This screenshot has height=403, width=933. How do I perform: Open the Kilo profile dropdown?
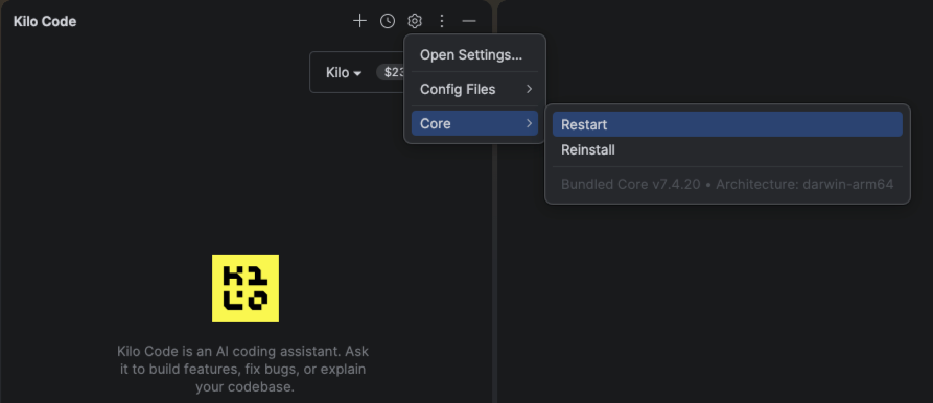[344, 73]
